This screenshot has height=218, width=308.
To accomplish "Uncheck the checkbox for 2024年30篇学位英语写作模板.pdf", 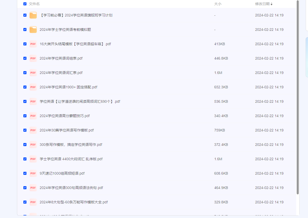I will (25, 130).
